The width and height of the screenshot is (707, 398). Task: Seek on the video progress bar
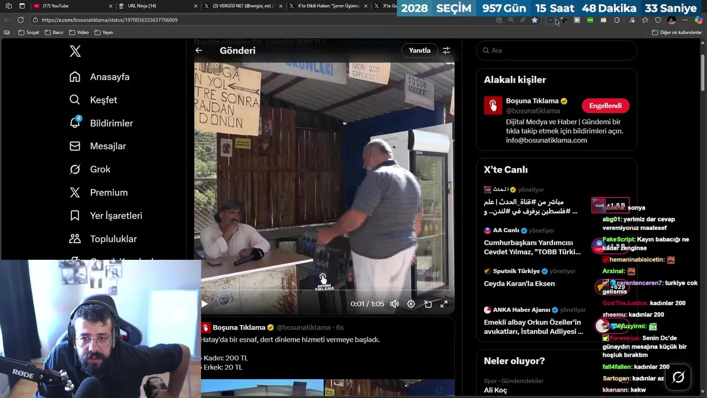point(326,290)
